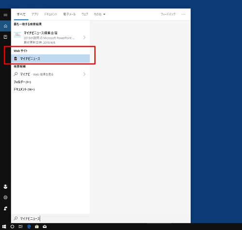Open the hamburger menu in search sidebar
Image resolution: width=242 pixels, height=230 pixels.
coord(5,15)
